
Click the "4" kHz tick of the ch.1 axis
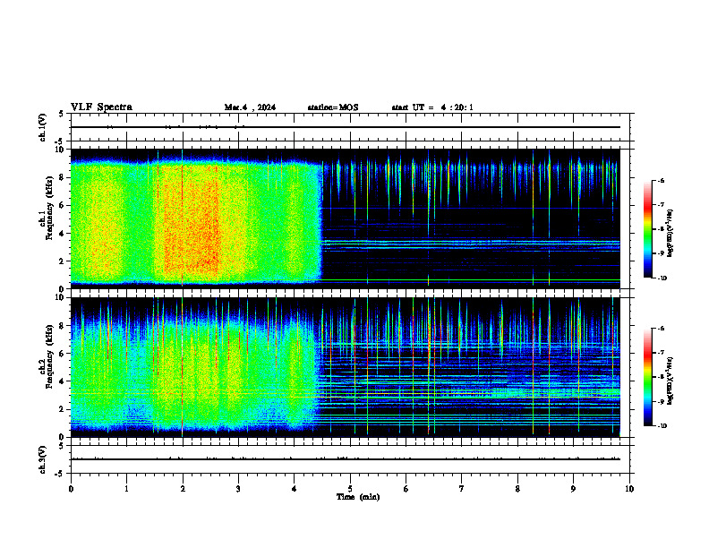click(x=62, y=234)
